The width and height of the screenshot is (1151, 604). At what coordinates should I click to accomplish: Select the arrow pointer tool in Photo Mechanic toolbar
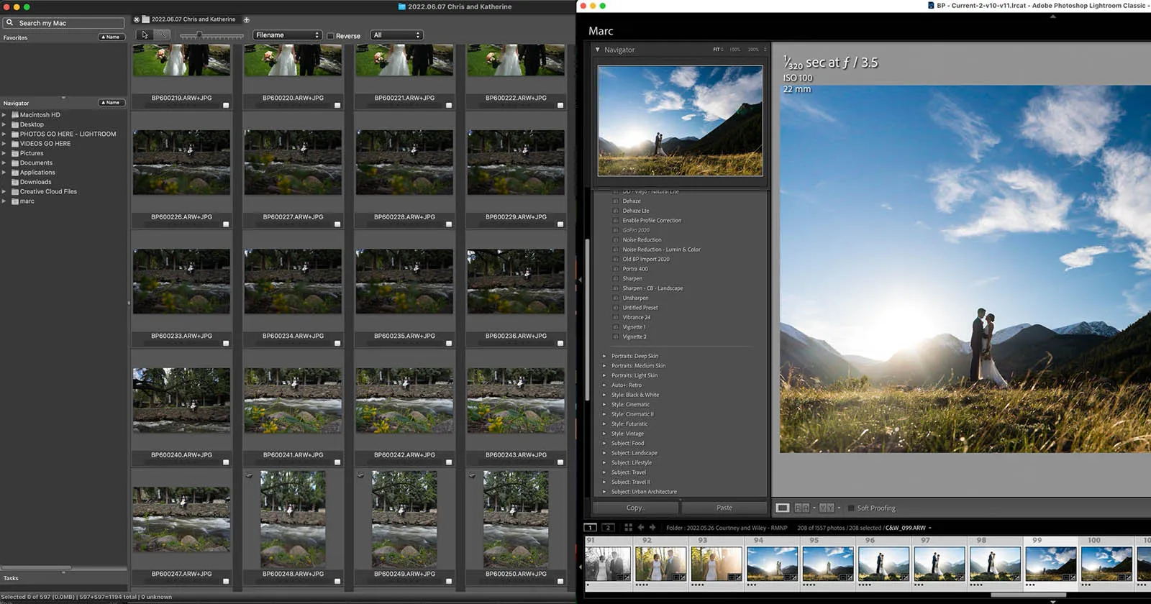coord(145,35)
